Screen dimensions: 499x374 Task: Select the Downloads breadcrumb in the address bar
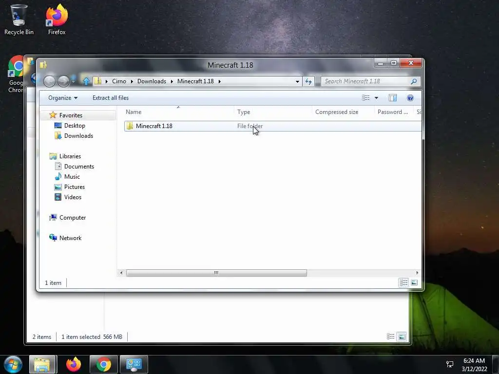(152, 81)
